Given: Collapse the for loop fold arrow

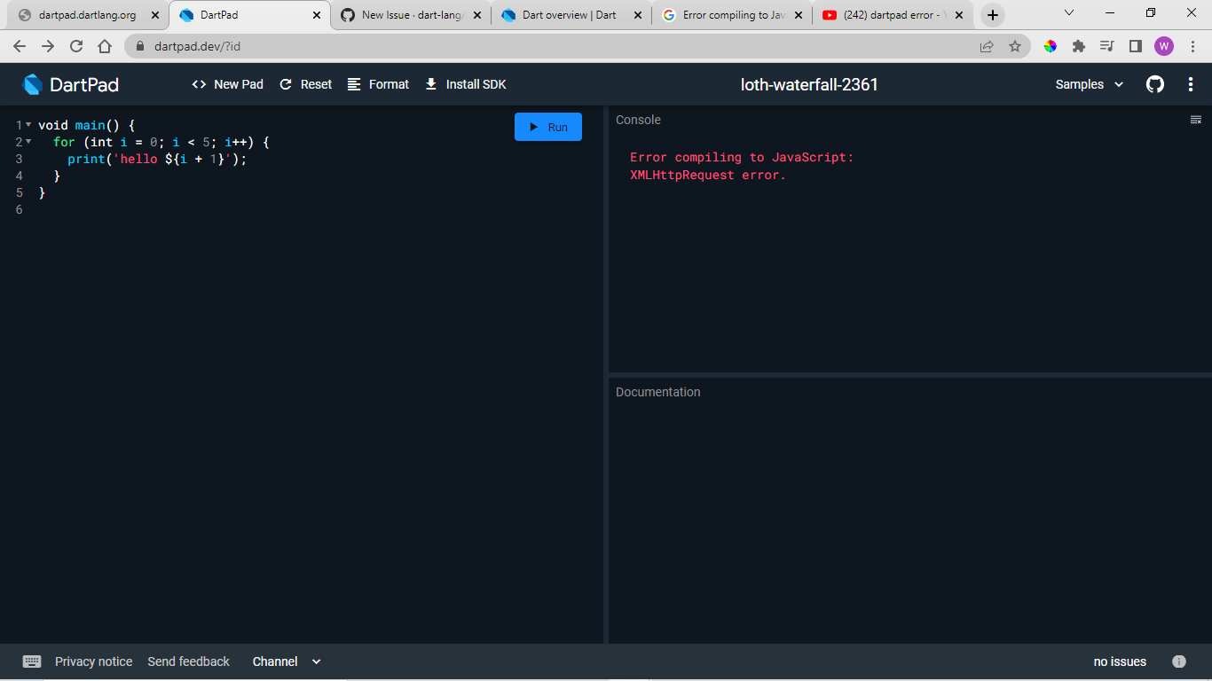Looking at the screenshot, I should [x=28, y=142].
